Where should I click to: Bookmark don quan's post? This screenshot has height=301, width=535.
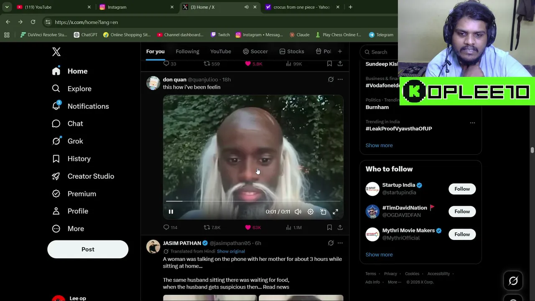pyautogui.click(x=329, y=227)
